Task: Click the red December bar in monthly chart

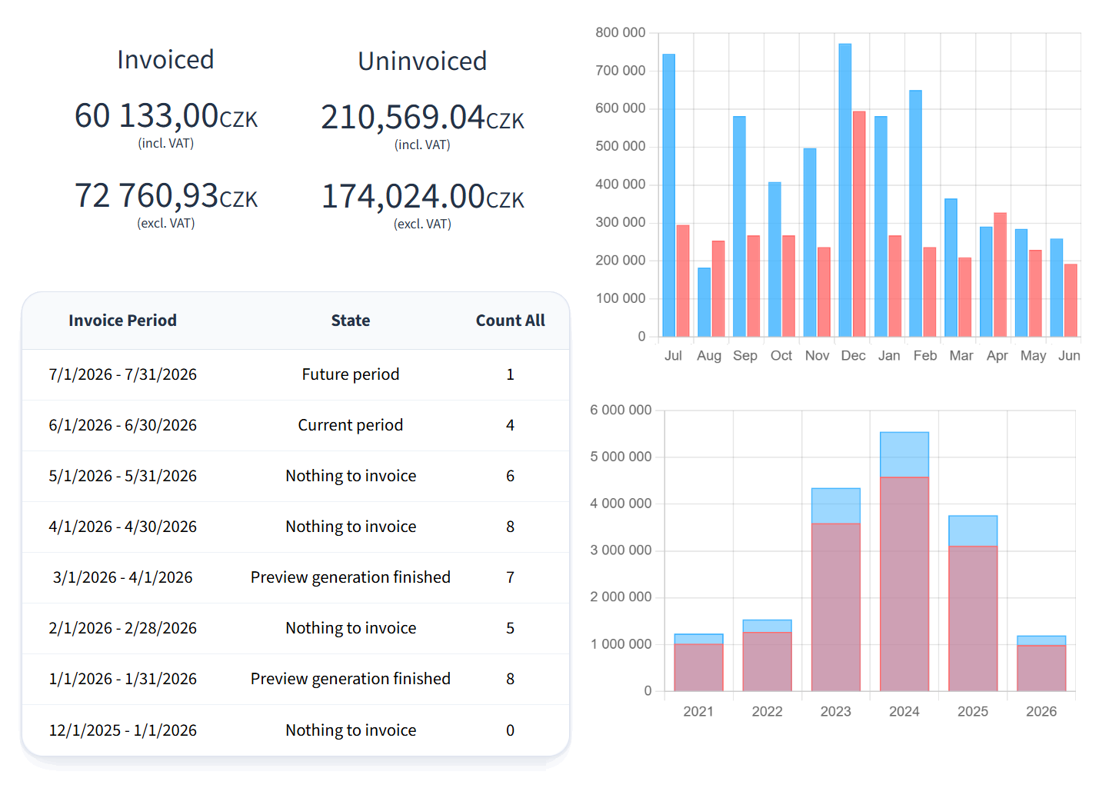Action: point(859,224)
